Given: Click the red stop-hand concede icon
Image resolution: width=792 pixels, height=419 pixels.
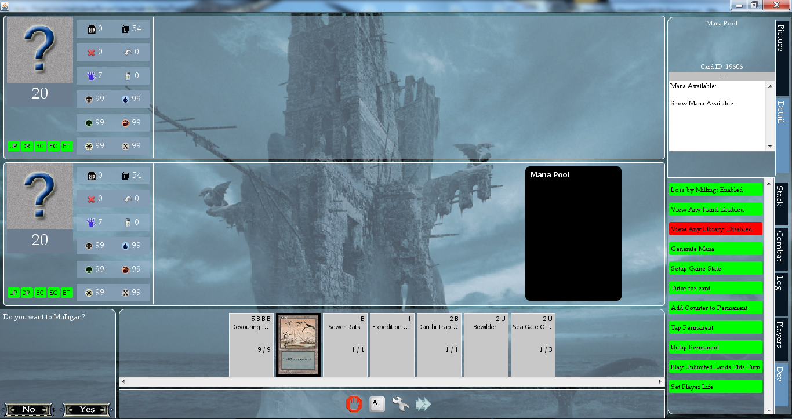Looking at the screenshot, I should (x=354, y=404).
